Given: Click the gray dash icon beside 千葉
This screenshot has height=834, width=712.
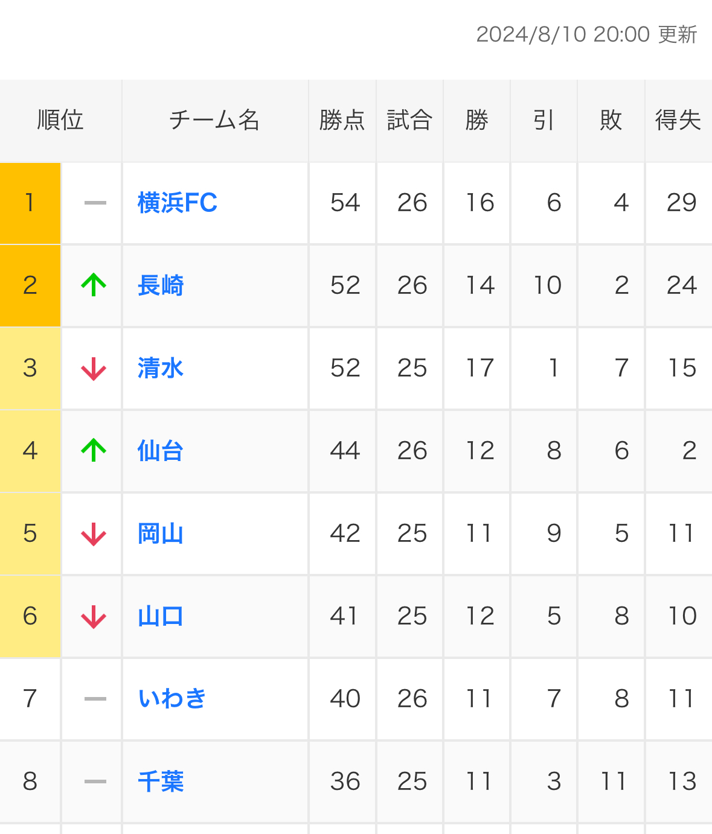Looking at the screenshot, I should tap(95, 781).
